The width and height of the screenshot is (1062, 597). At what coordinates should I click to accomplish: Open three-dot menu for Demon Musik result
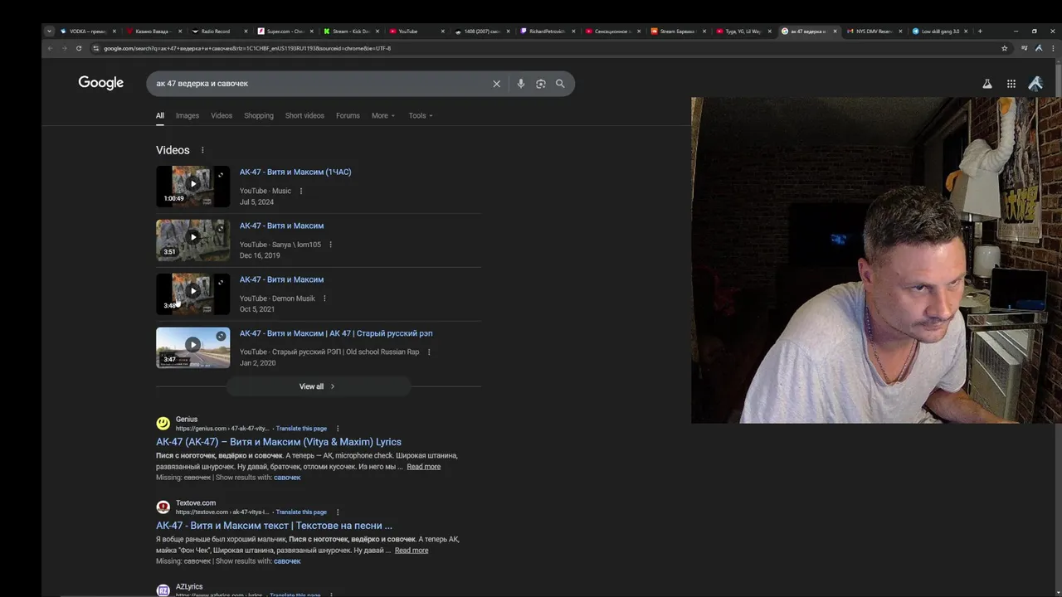(x=324, y=298)
